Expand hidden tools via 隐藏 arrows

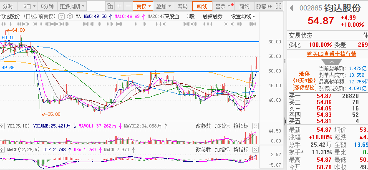click(x=264, y=6)
